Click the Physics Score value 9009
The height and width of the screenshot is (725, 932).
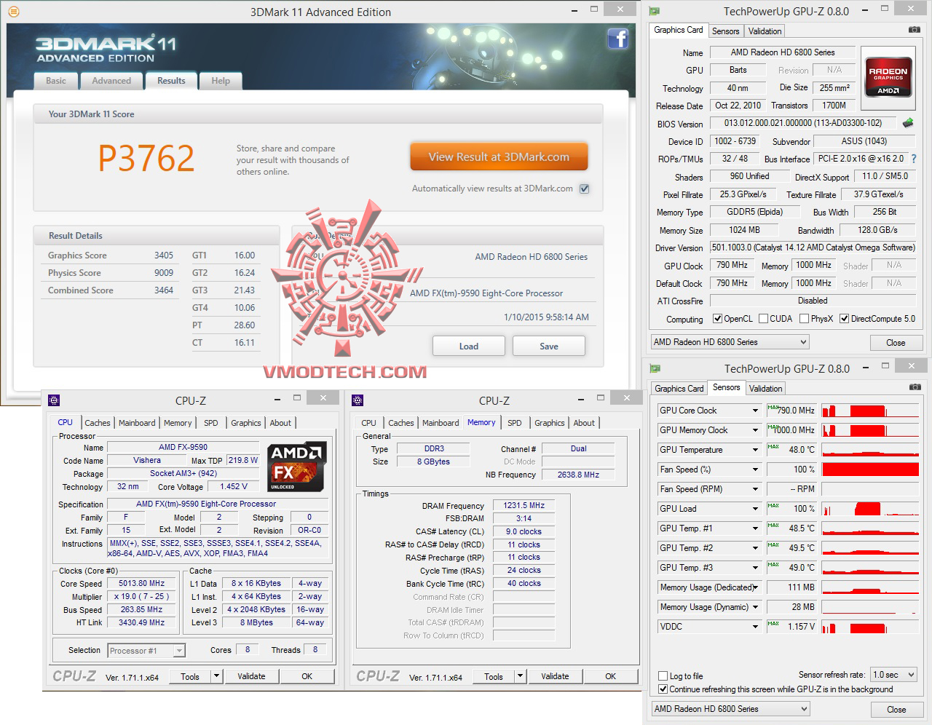point(164,273)
